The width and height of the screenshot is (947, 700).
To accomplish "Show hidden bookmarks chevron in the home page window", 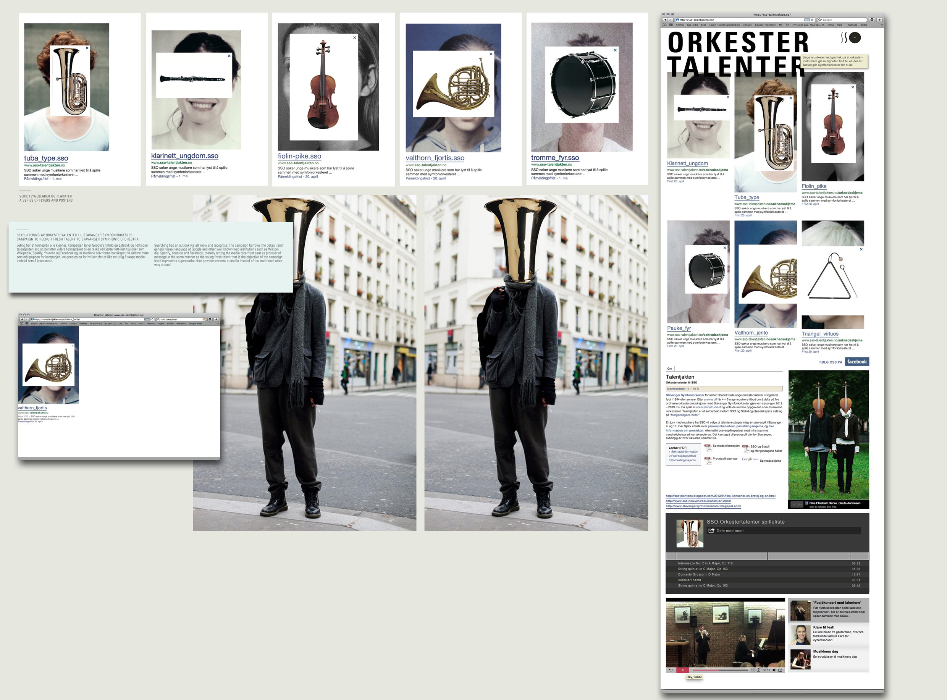I will tap(882, 25).
